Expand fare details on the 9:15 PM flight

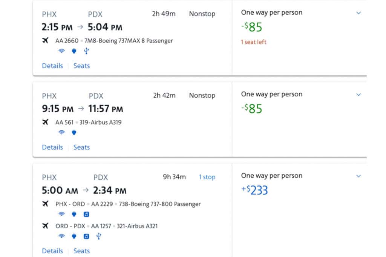click(x=358, y=95)
